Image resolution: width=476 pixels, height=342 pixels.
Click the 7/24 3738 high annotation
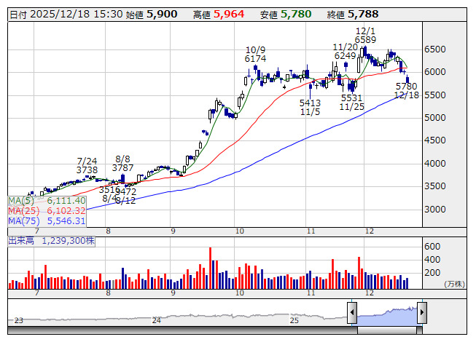[x=87, y=165]
